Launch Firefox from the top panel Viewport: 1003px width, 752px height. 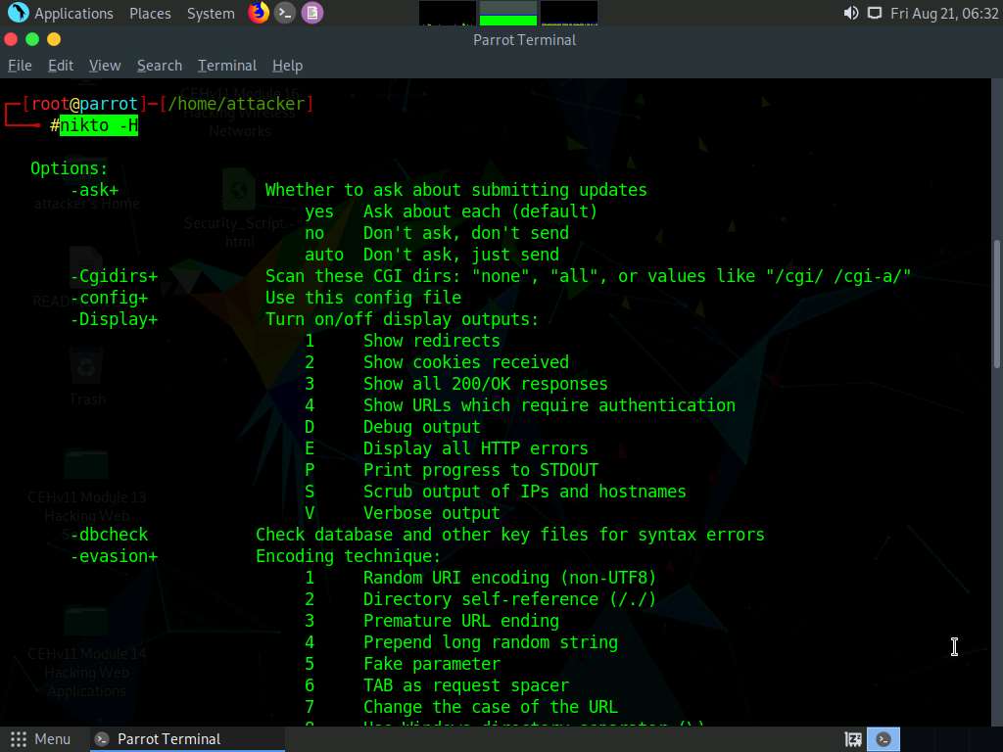pyautogui.click(x=259, y=13)
